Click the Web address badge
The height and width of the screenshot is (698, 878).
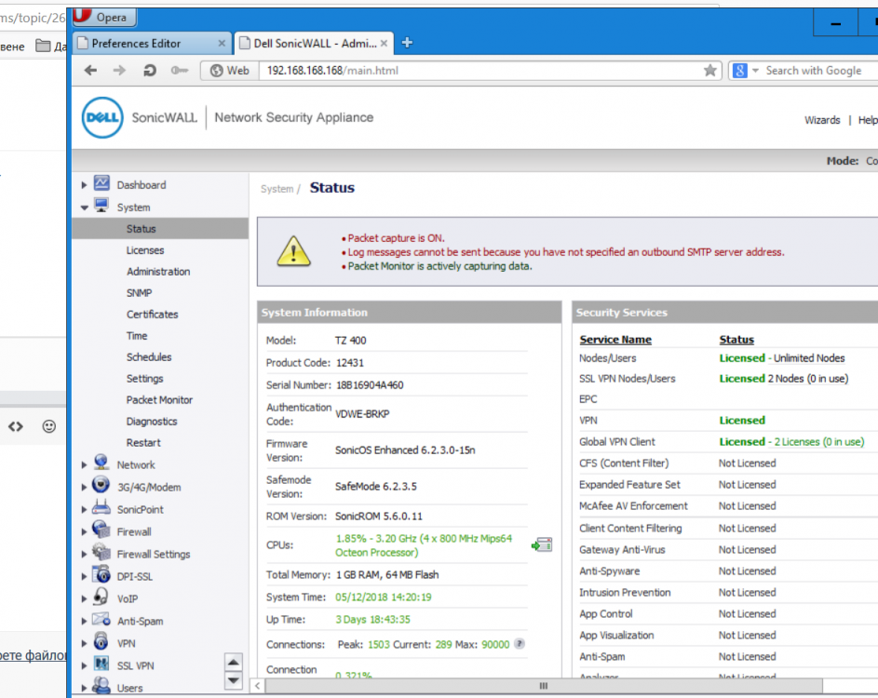point(230,71)
